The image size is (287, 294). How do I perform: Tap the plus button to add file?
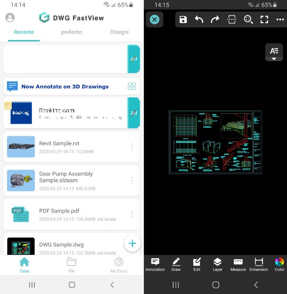point(132,243)
